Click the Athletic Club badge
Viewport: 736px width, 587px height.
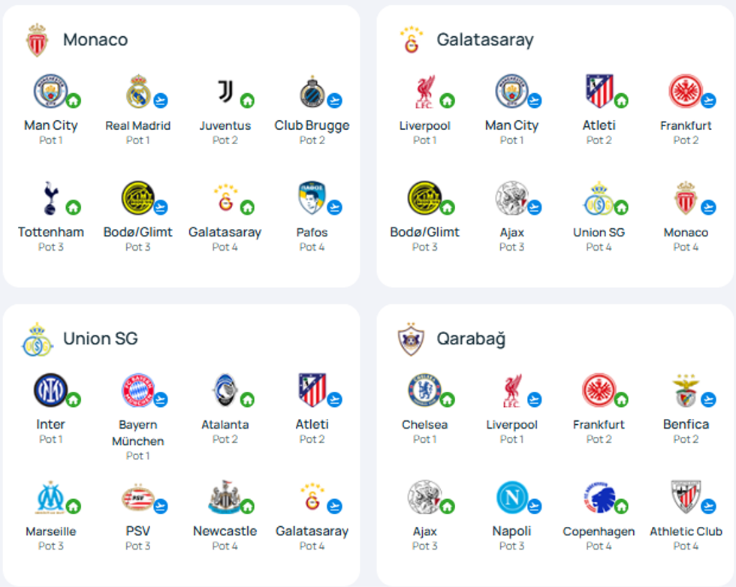point(685,498)
